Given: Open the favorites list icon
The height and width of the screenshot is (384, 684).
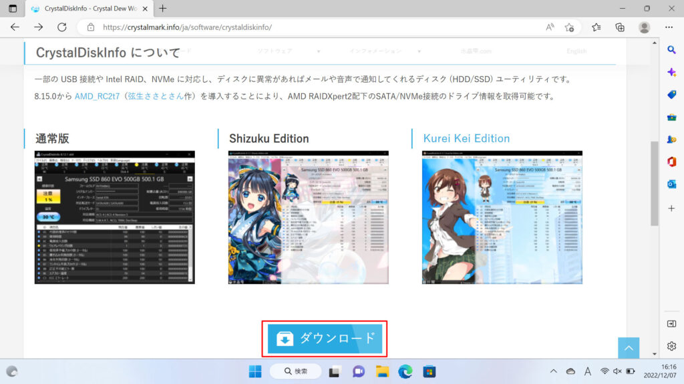Looking at the screenshot, I should 596,27.
